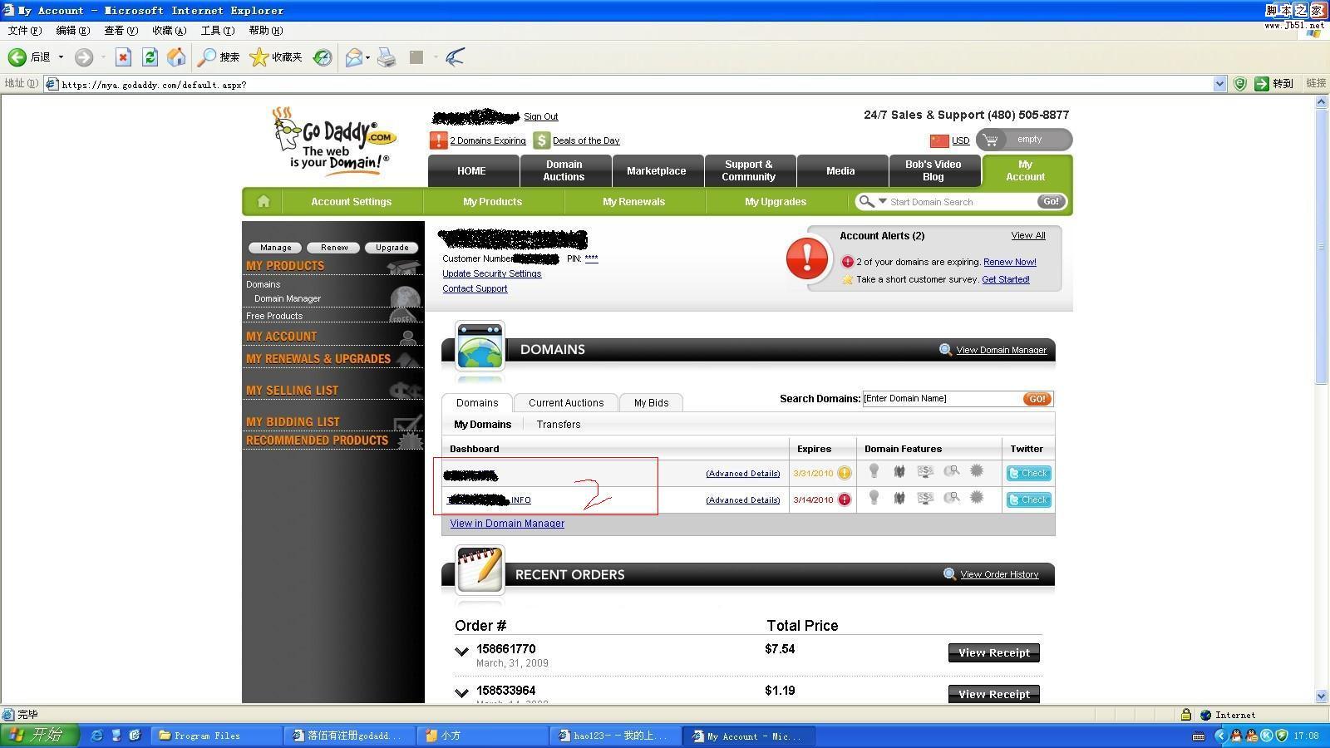Click the Start Domain Search field
Image resolution: width=1330 pixels, height=748 pixels.
[962, 202]
